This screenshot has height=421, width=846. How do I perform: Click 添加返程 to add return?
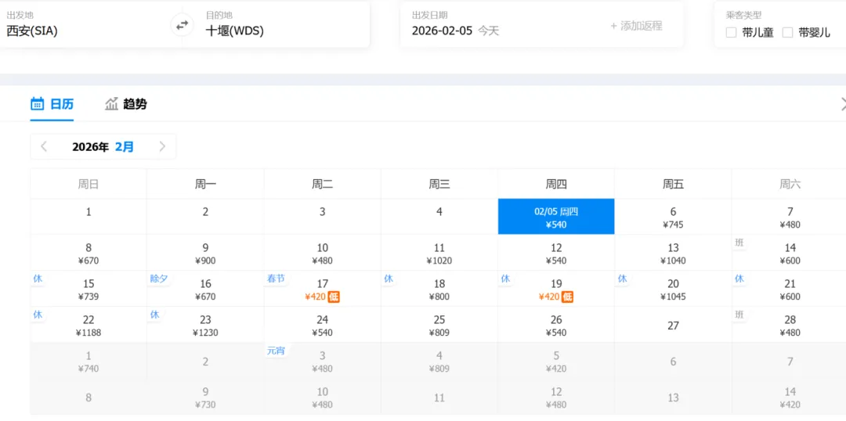pyautogui.click(x=636, y=26)
